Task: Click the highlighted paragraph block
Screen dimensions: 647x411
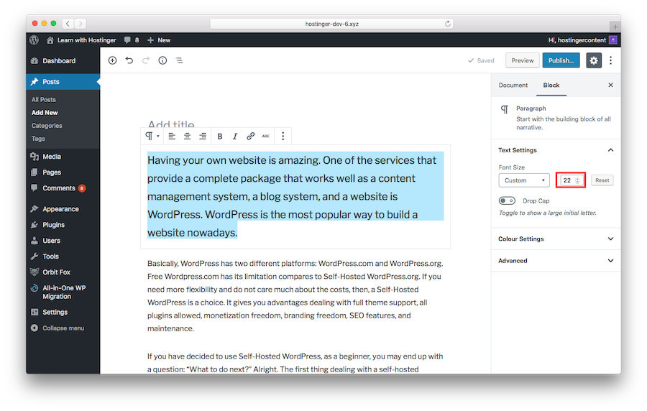Action: [x=295, y=196]
